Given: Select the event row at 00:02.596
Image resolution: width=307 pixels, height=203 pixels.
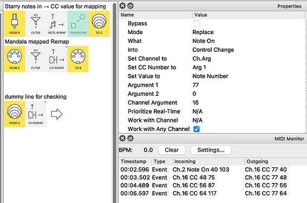Looking at the screenshot, I should coord(213,169).
